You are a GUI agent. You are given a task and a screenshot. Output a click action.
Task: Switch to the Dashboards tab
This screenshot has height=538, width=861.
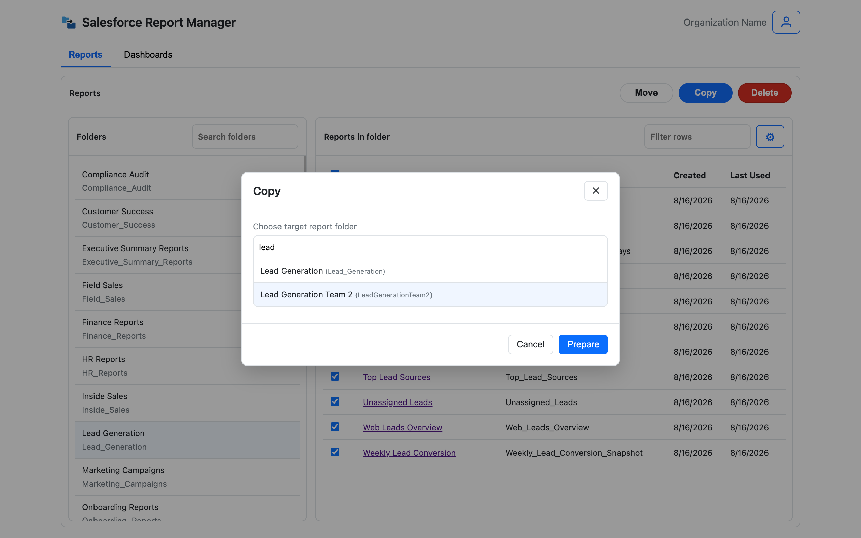pos(148,55)
